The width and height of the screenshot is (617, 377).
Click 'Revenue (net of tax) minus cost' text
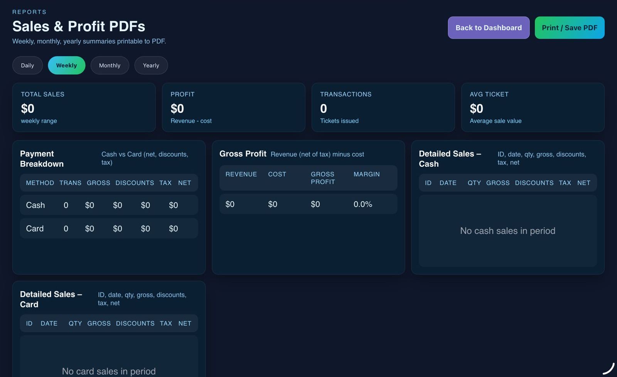pos(317,154)
